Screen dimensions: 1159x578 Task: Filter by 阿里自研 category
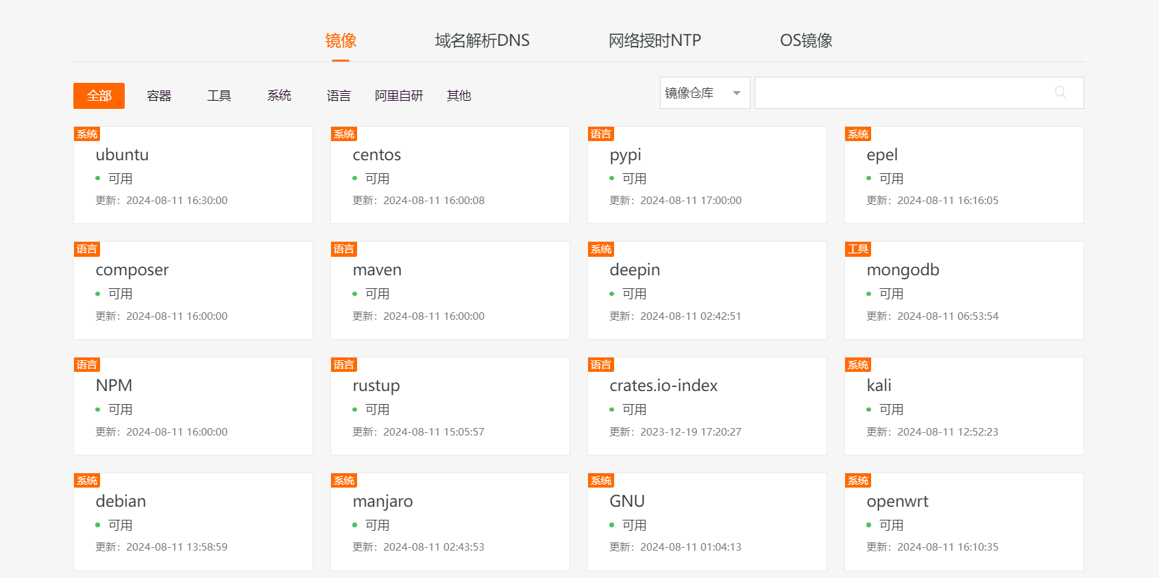click(x=399, y=96)
